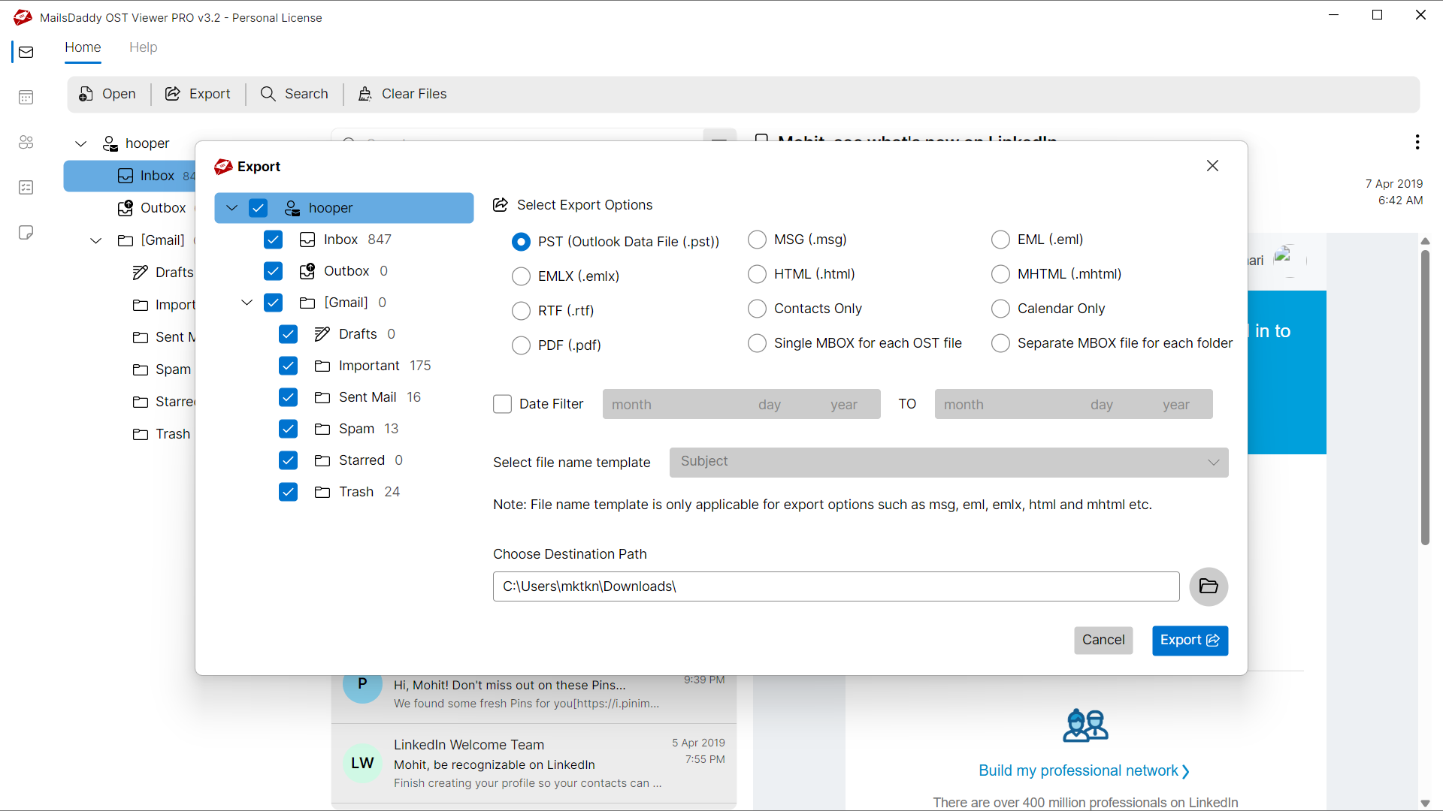
Task: Click the preview pane scroll down arrow
Action: pyautogui.click(x=1425, y=803)
